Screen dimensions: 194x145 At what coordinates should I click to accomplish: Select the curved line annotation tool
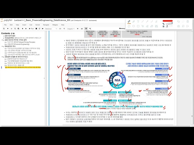click(x=152, y=21)
